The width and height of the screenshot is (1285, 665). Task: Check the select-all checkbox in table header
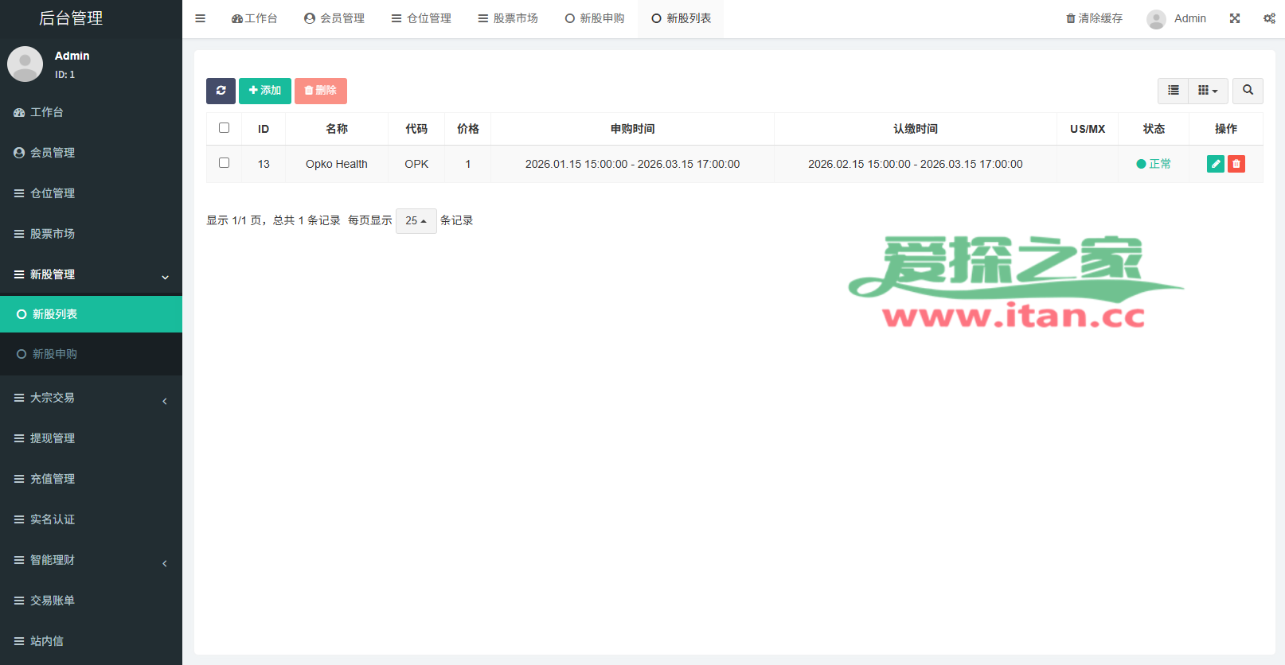coord(224,128)
